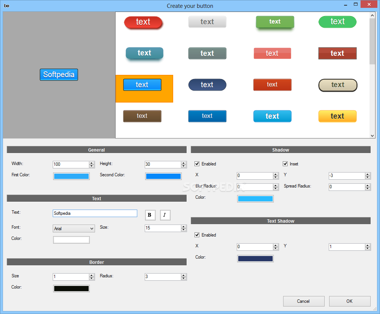The height and width of the screenshot is (314, 380).
Task: Toggle the Shadow Enabled checkbox
Action: pyautogui.click(x=197, y=164)
